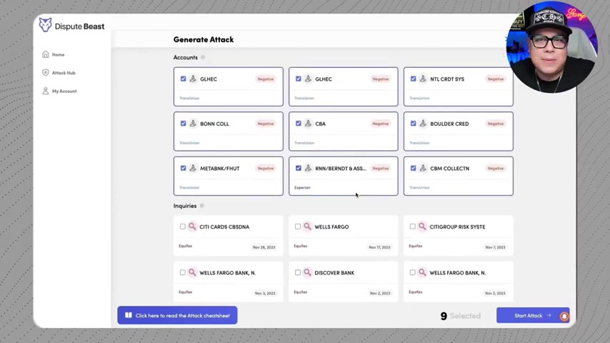This screenshot has height=343, width=610.
Task: Uncheck the BONN COLL account checkbox
Action: coord(184,124)
